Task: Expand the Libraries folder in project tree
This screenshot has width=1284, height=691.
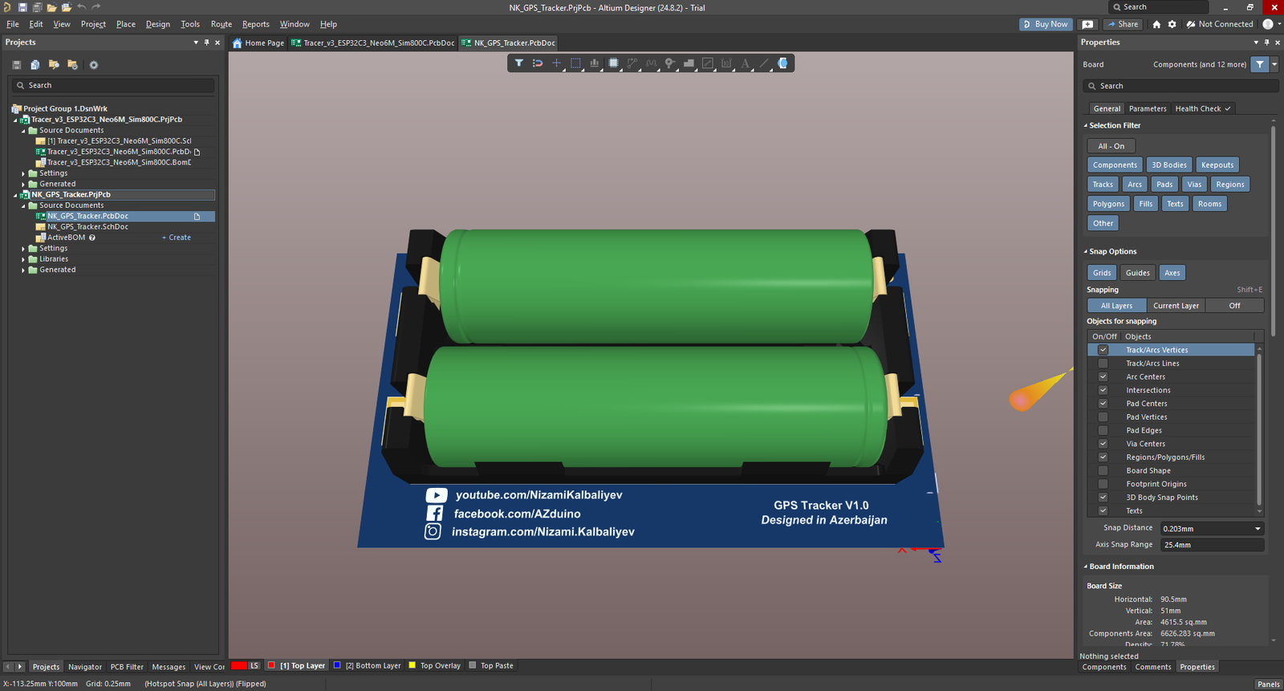Action: (23, 259)
